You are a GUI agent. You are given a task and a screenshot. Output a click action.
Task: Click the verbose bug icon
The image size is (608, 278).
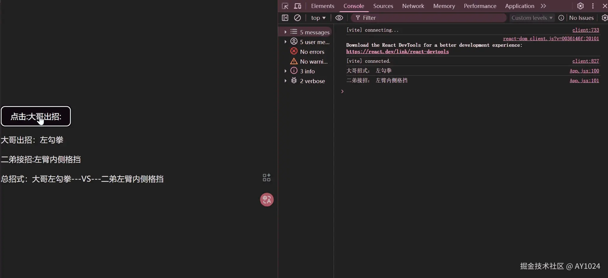pyautogui.click(x=294, y=80)
